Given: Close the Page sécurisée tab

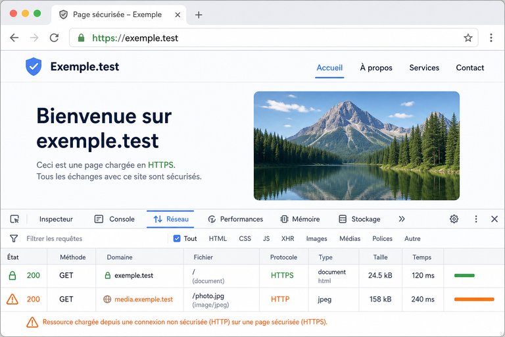Looking at the screenshot, I should [178, 15].
